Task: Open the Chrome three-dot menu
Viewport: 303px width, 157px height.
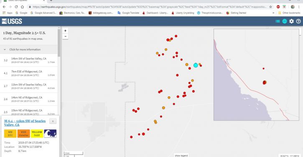Action: click(x=299, y=7)
